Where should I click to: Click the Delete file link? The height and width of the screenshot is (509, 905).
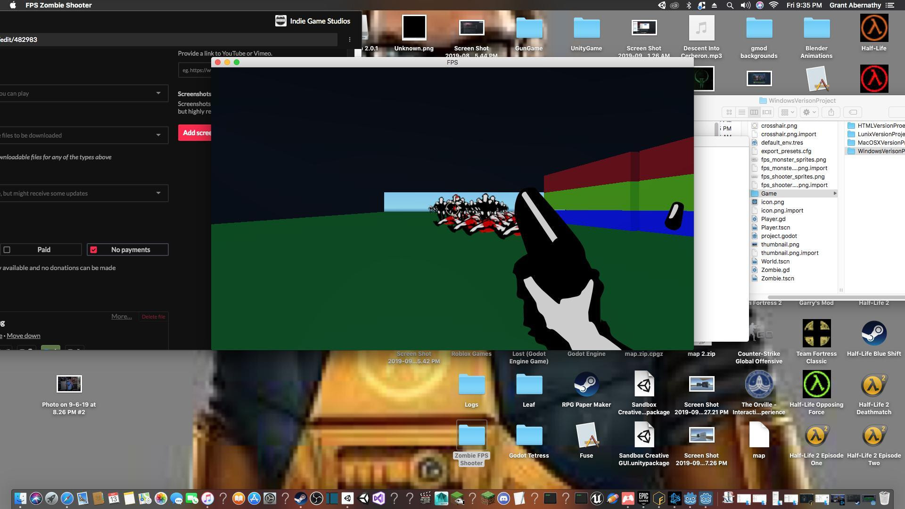coord(153,317)
